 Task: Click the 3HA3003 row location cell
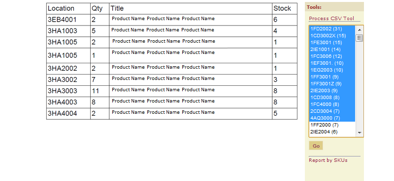[x=68, y=91]
